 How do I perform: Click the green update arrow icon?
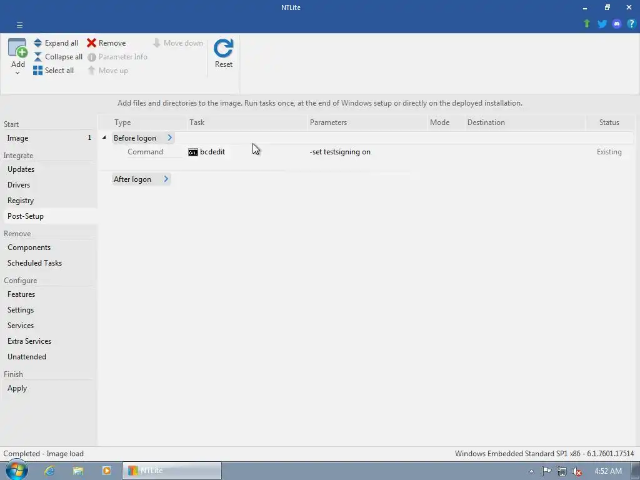[x=587, y=24]
